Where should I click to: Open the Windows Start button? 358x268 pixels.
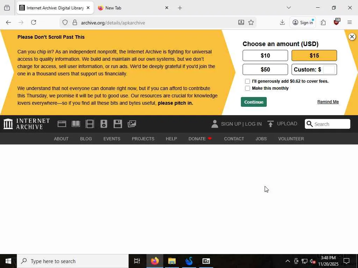[8, 261]
